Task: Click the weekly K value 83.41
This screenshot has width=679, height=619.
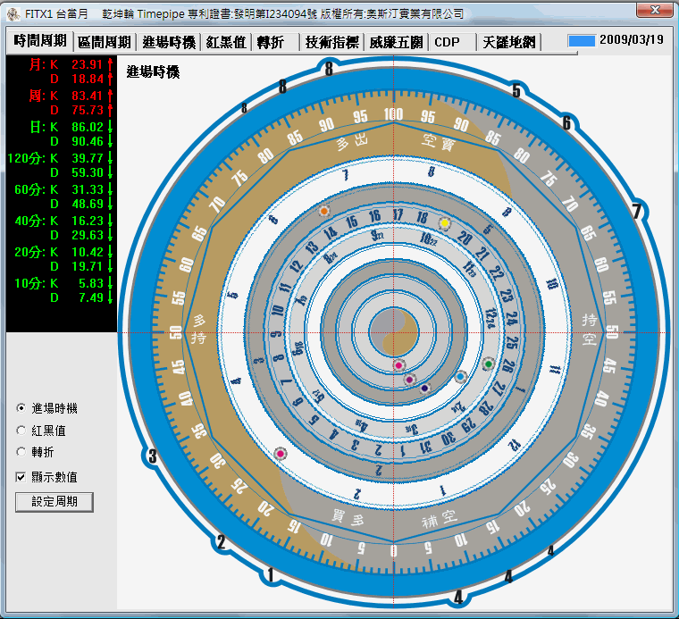Action: click(x=88, y=96)
